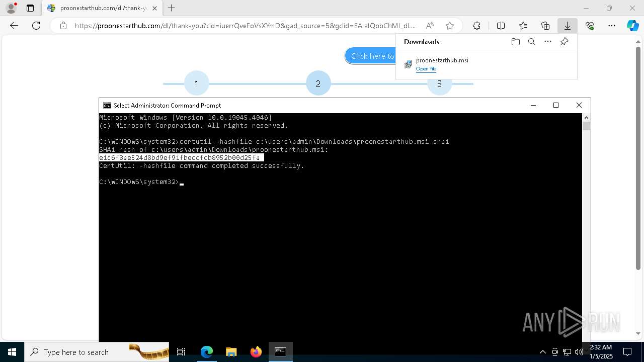Open the Edge Settings and more menu
The image size is (644, 362).
click(x=612, y=26)
